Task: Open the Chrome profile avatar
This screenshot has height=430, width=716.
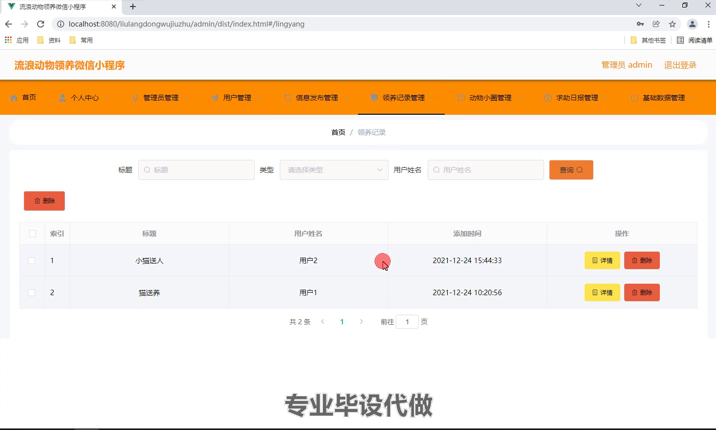Action: point(692,24)
